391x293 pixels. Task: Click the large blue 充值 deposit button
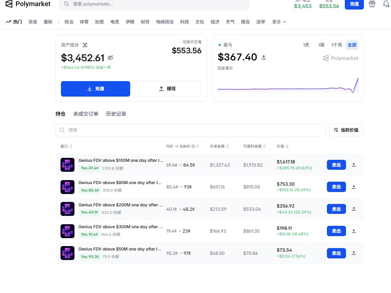click(96, 89)
